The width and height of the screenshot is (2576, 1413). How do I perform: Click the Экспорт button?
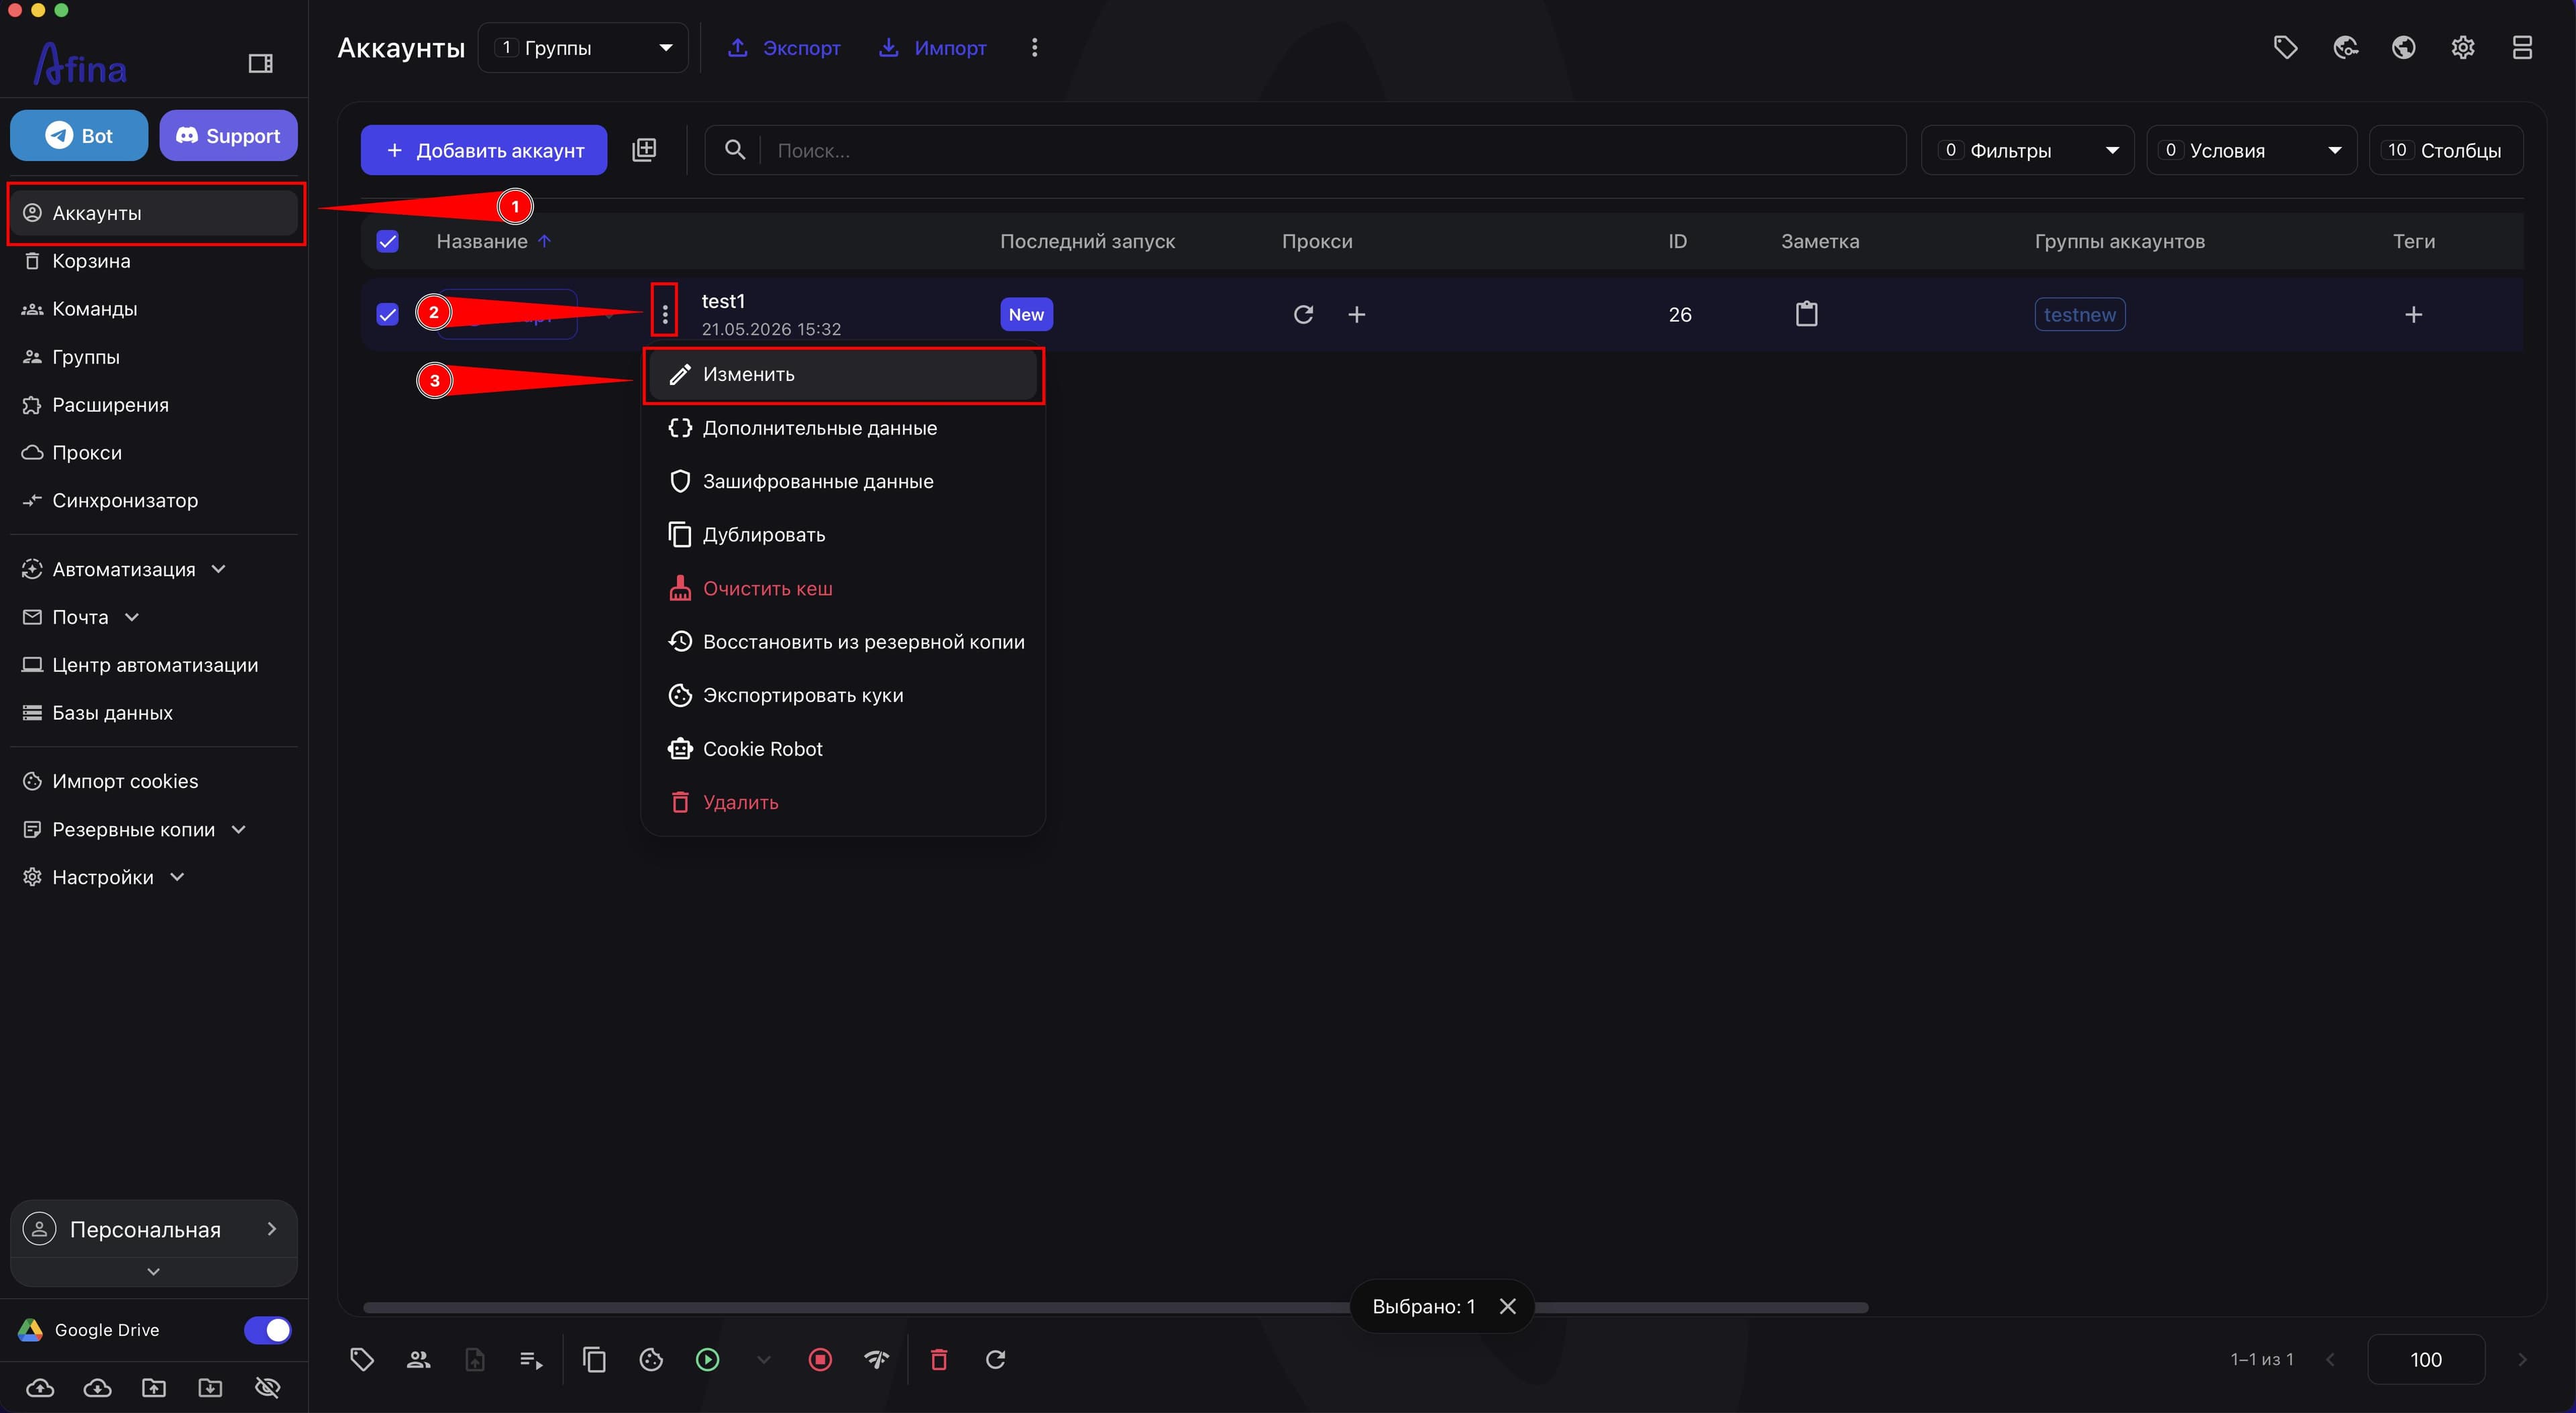(x=783, y=47)
